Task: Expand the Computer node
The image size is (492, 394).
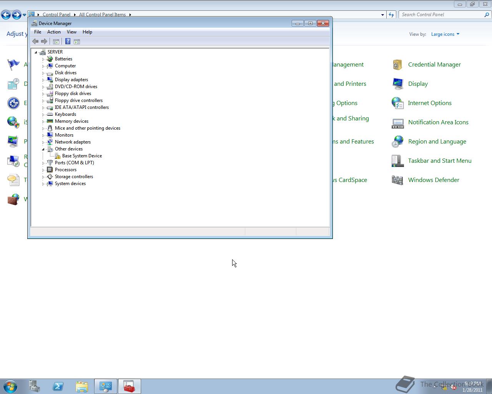Action: click(x=43, y=66)
